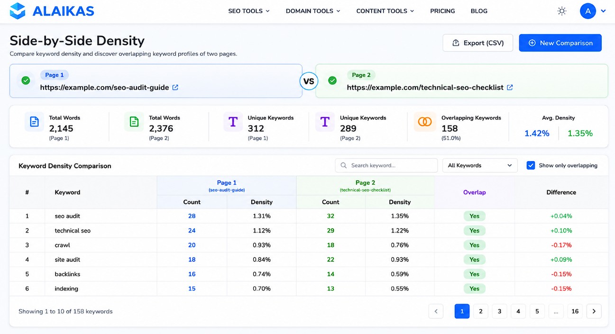Click the overlapping keywords count 158
The height and width of the screenshot is (334, 615).
click(450, 128)
